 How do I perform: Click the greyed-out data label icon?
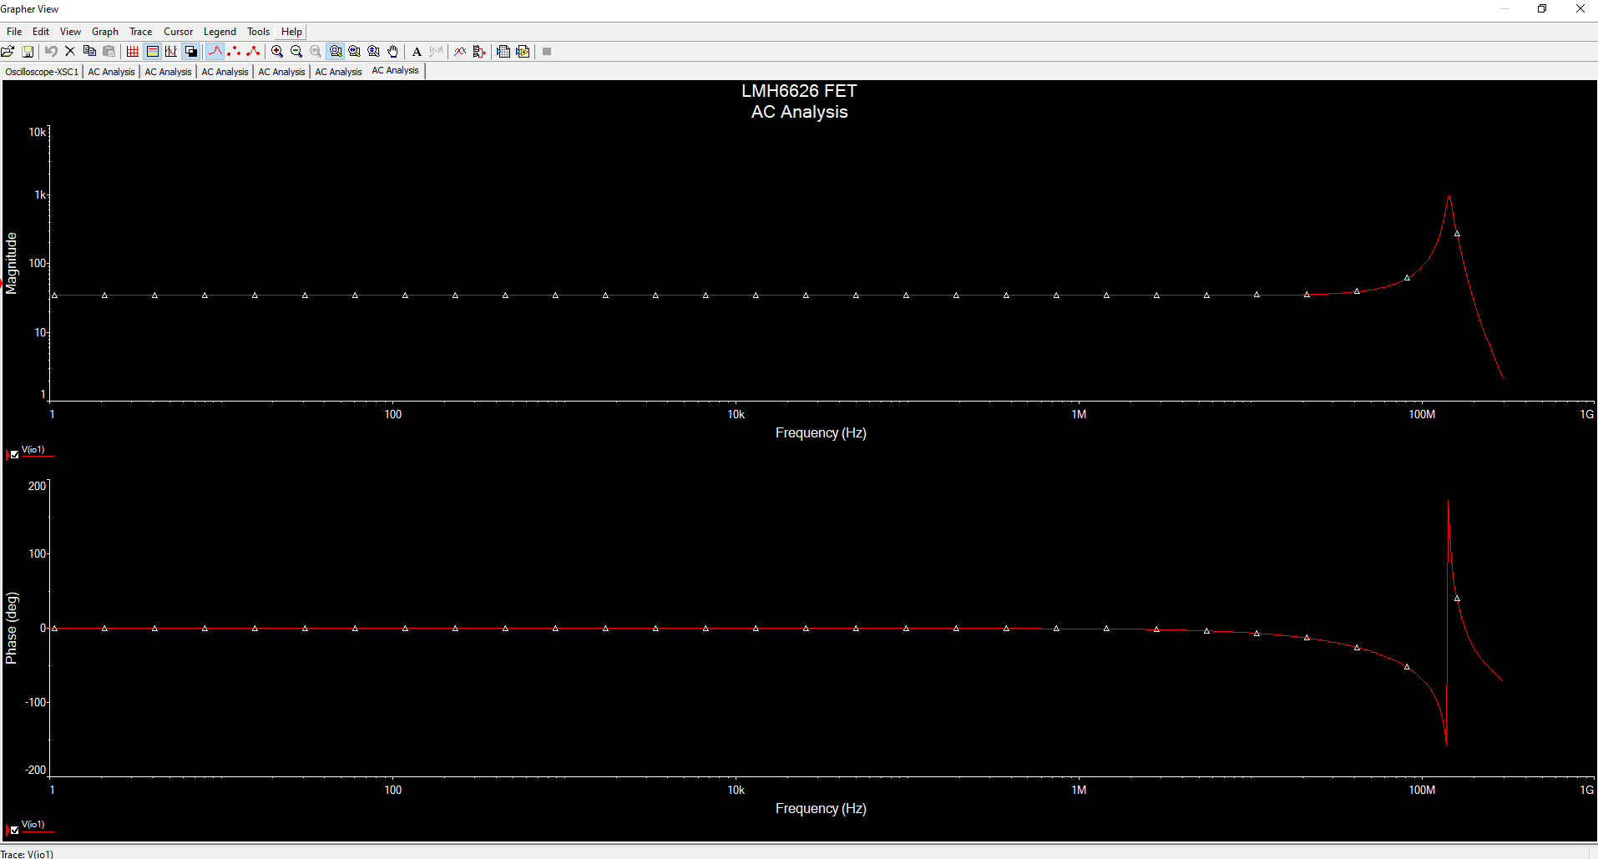[x=436, y=52]
